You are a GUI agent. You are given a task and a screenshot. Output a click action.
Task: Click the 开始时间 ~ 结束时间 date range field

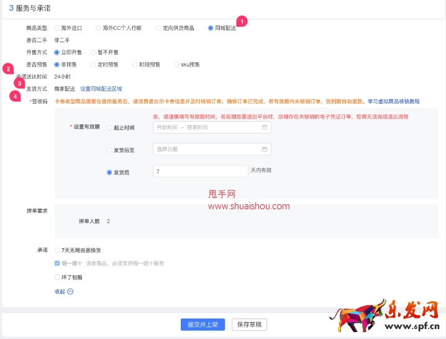pos(212,127)
